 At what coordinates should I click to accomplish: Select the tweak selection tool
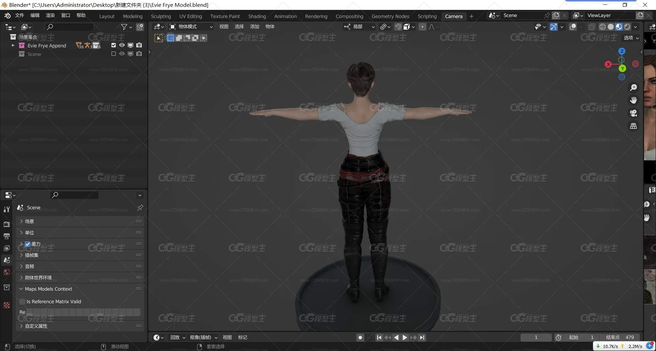(159, 38)
